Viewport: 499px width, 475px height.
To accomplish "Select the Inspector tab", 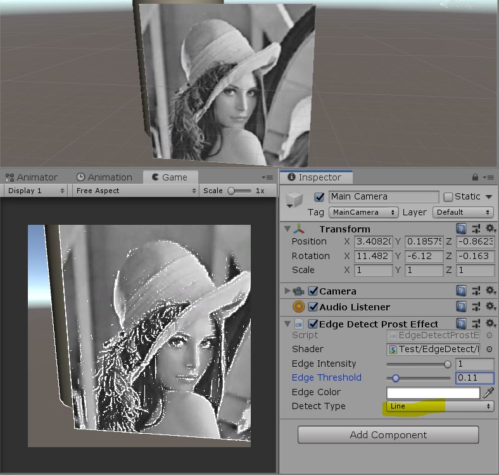I will [316, 177].
